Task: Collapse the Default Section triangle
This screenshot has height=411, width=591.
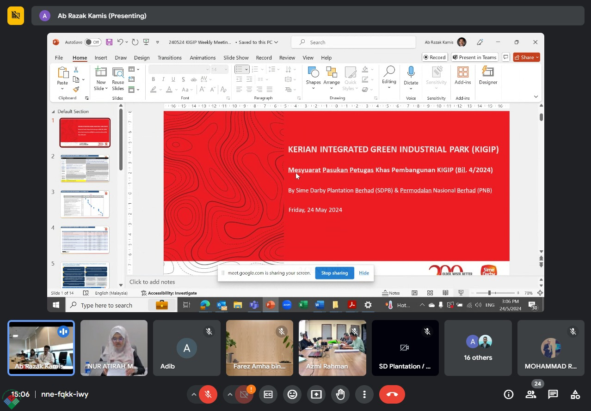Action: point(53,112)
